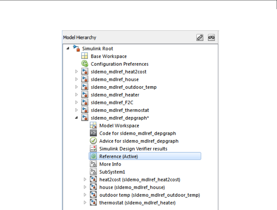
Task: Select the Model Workspace label
Action: coord(119,126)
